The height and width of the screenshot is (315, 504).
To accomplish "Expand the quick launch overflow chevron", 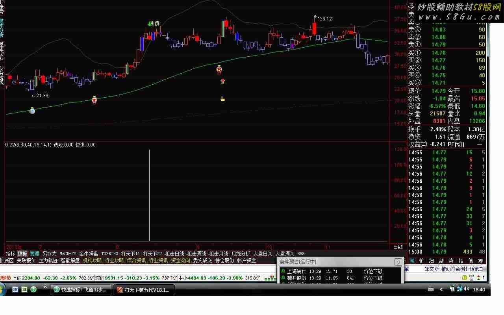I will [x=44, y=288].
